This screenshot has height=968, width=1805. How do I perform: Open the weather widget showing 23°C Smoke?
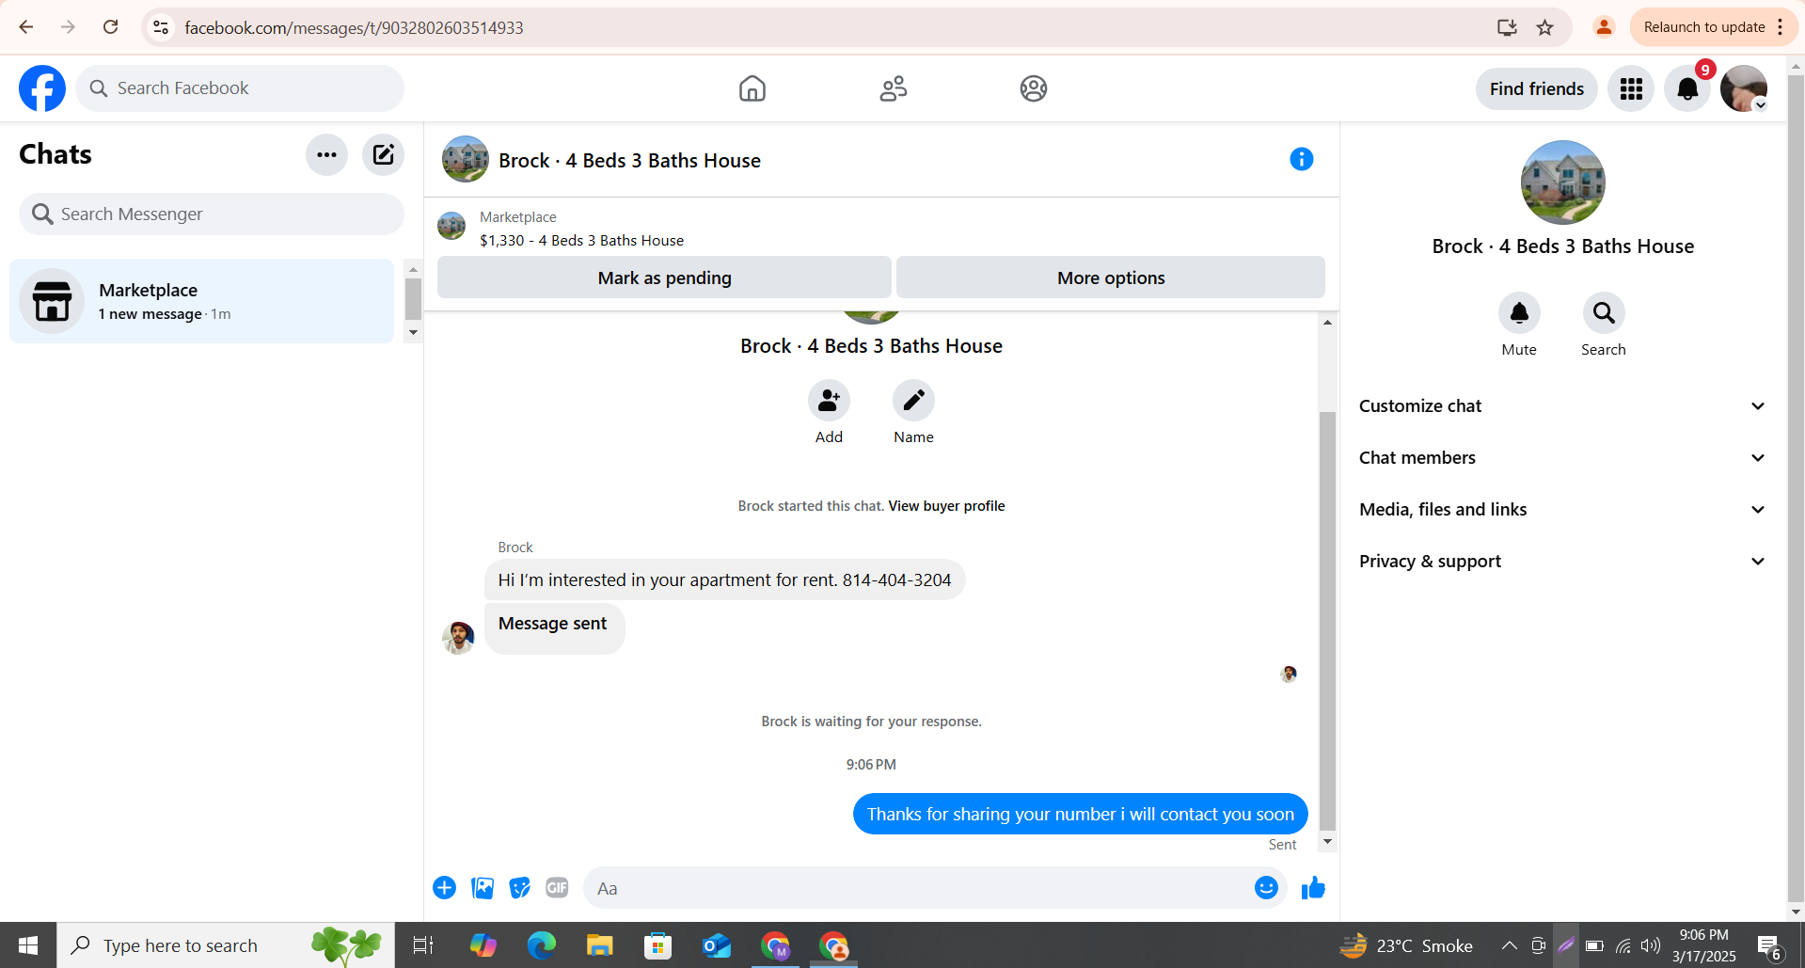tap(1406, 945)
